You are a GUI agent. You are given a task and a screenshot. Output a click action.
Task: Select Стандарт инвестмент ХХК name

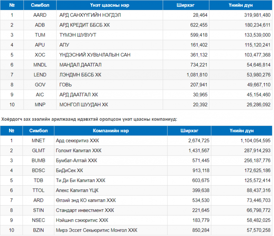pyautogui.click(x=85, y=210)
